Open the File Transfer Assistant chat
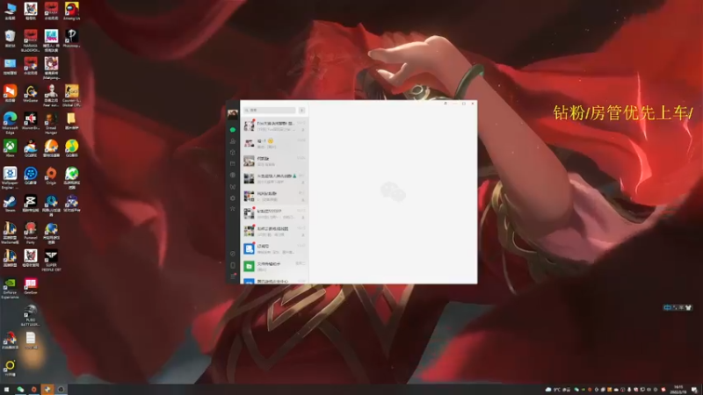 pos(274,267)
